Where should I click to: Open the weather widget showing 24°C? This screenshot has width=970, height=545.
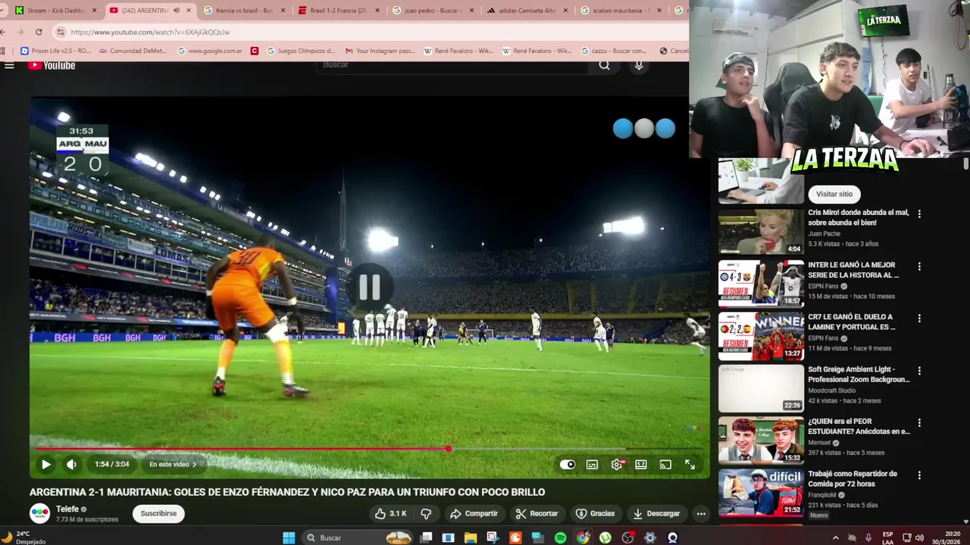[24, 537]
